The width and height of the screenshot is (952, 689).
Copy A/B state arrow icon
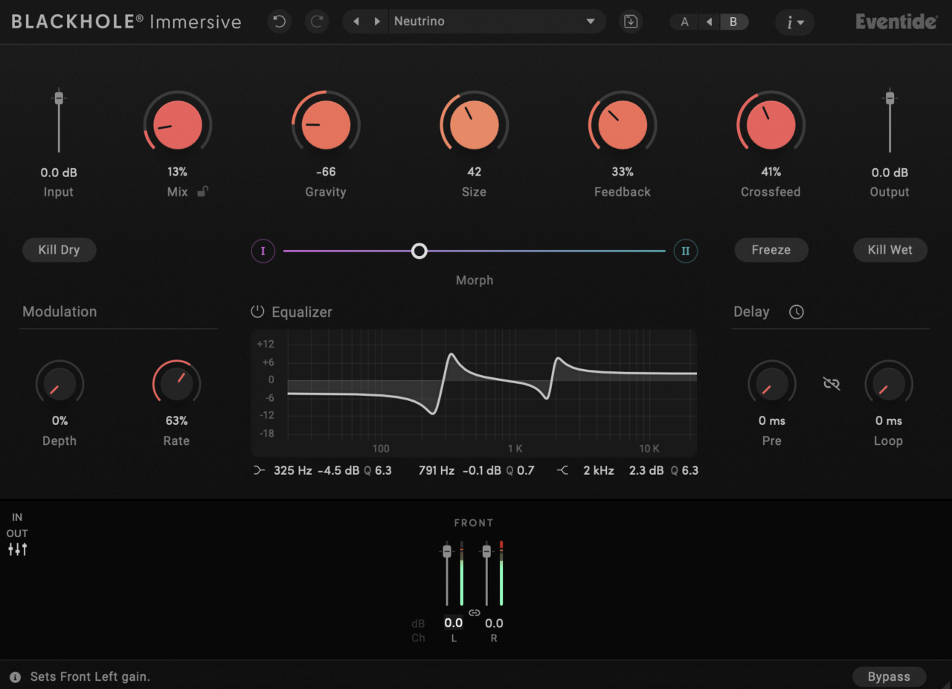tap(709, 22)
